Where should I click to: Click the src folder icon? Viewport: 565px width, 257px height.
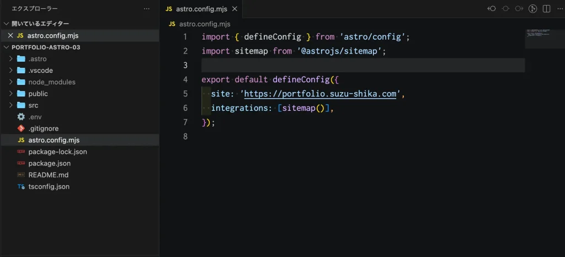tap(21, 105)
